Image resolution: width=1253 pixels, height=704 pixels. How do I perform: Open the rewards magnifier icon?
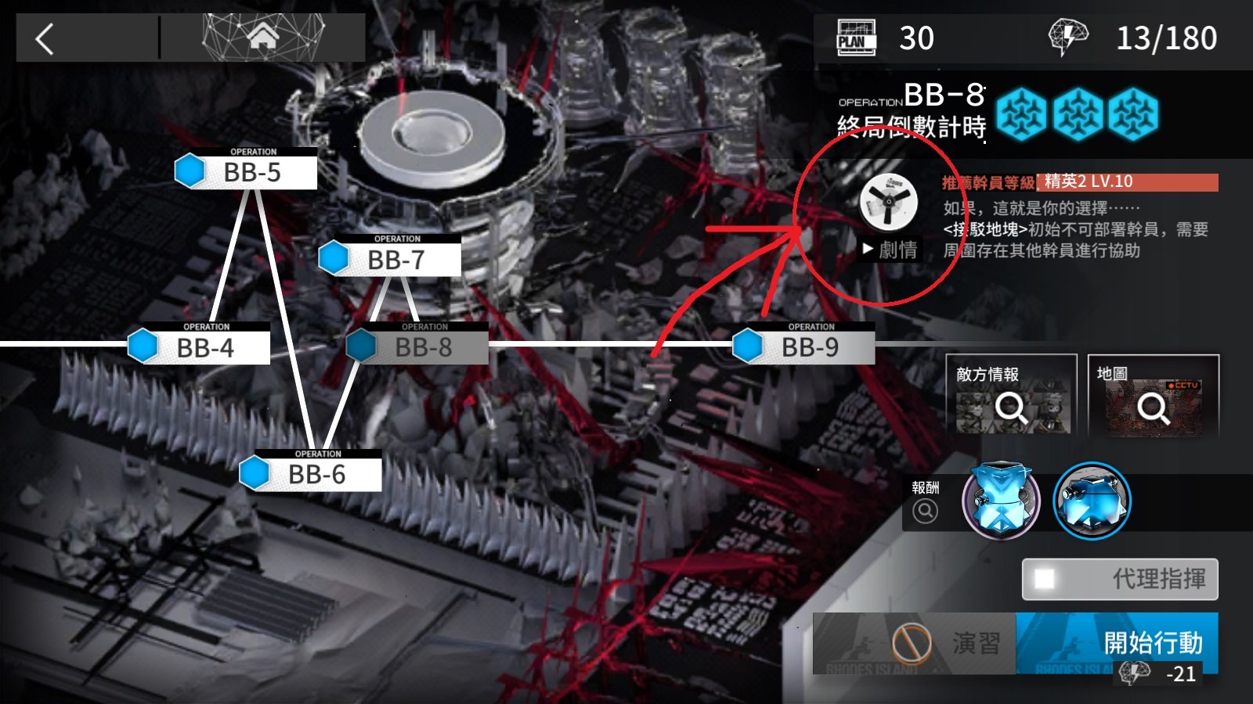925,511
